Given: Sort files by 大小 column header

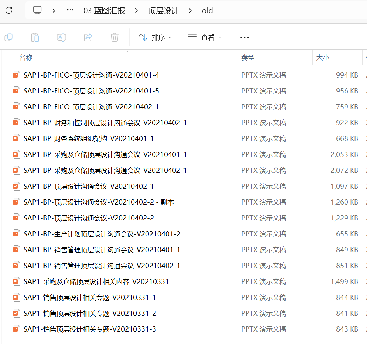Looking at the screenshot, I should point(323,58).
